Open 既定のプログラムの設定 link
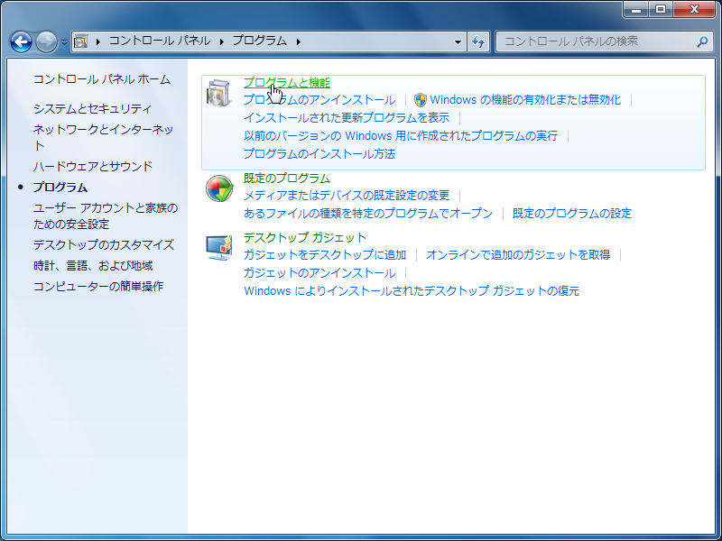The height and width of the screenshot is (541, 722). (x=572, y=214)
